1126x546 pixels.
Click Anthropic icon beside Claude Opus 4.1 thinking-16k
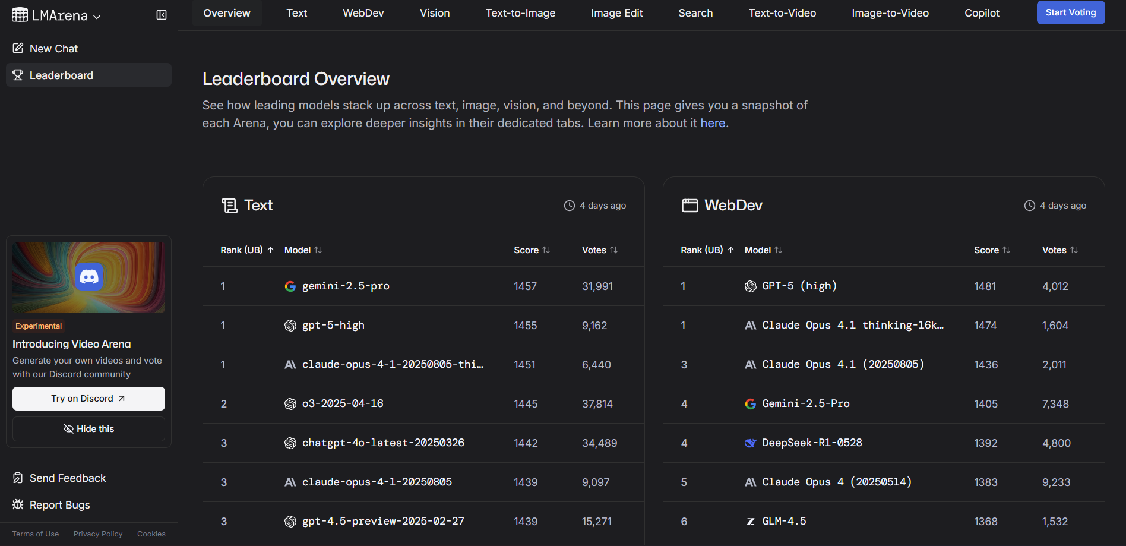tap(750, 326)
